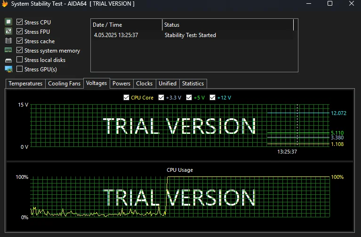Click the Date / Time column header
Screen dimensions: 361x237
click(127, 25)
